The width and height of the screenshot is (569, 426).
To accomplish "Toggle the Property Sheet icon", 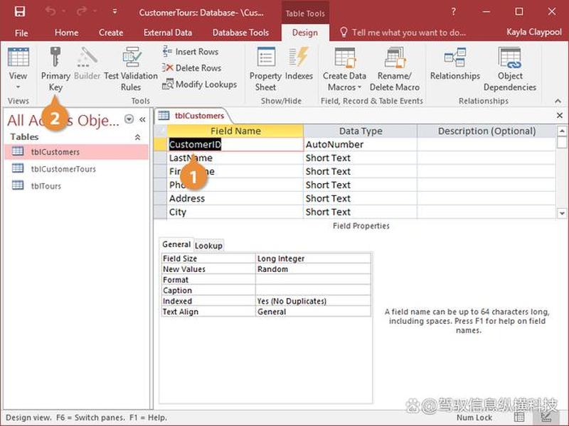I will tap(265, 57).
